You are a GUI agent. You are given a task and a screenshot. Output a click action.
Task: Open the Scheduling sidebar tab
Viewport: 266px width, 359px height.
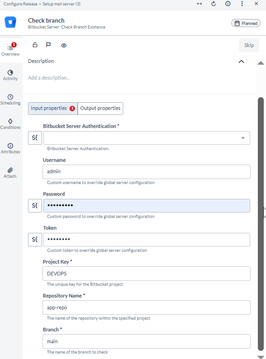coord(10,99)
